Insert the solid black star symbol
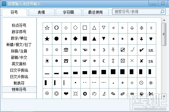Viewport: 169px width, 112px height. (47, 39)
